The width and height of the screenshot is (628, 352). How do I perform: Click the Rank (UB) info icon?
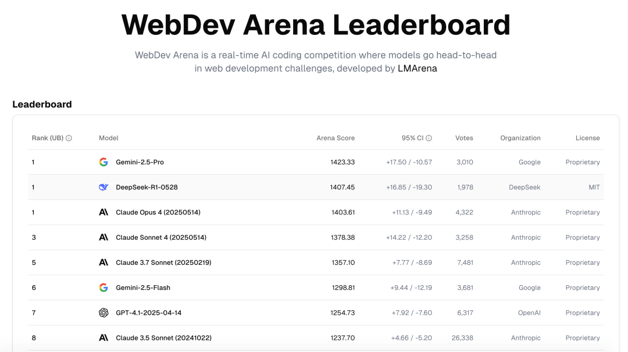[x=69, y=138]
